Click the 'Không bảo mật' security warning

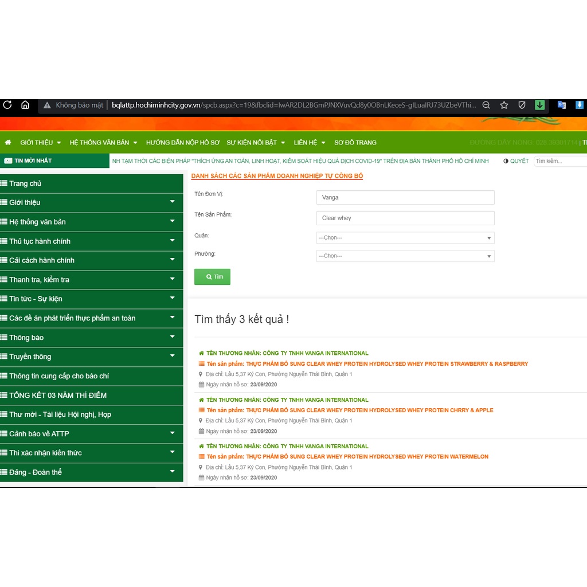coord(73,105)
